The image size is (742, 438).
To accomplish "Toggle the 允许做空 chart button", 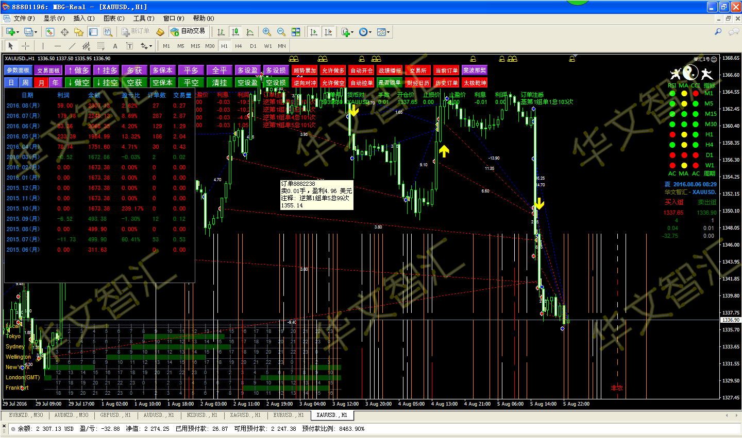I will point(333,82).
